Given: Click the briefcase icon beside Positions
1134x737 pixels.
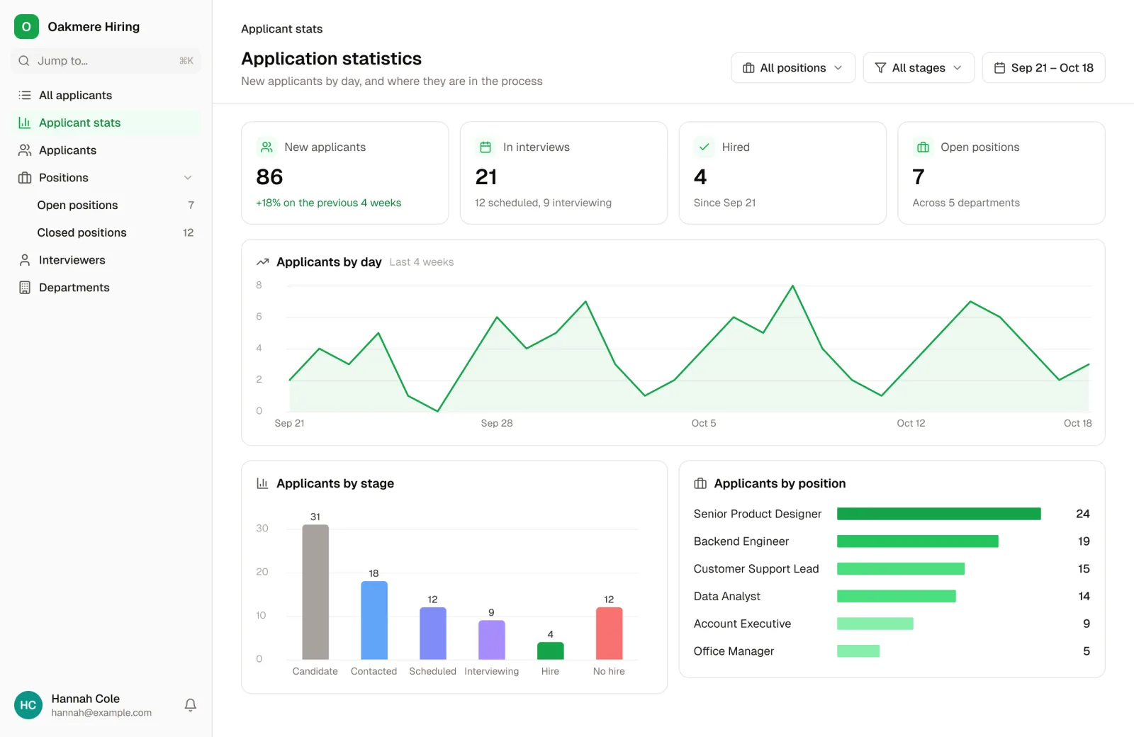Looking at the screenshot, I should tap(25, 178).
